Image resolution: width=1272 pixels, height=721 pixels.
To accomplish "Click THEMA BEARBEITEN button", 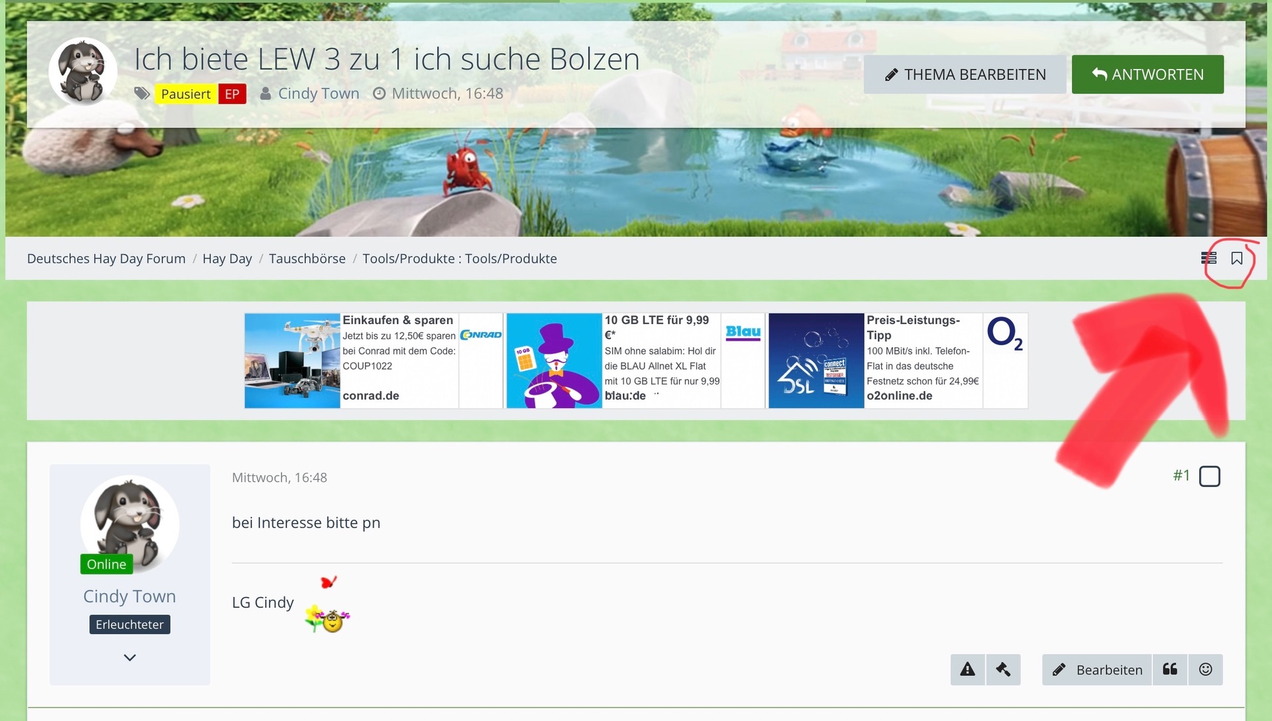I will point(965,74).
